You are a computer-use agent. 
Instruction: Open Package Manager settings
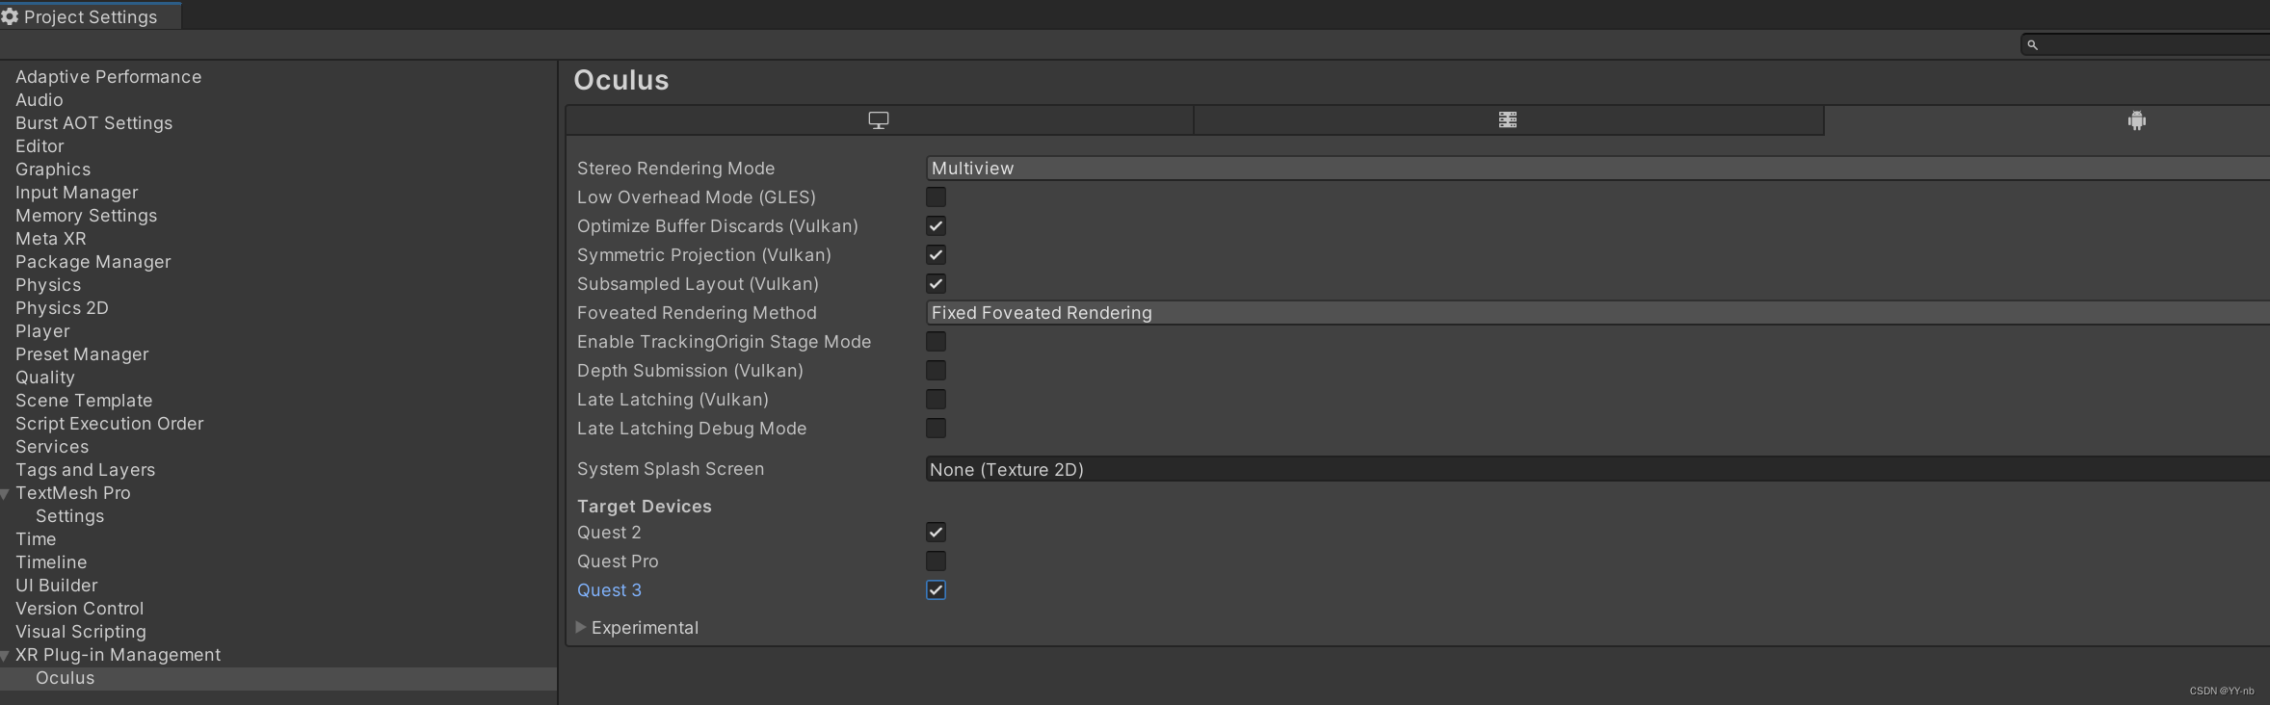(x=92, y=262)
